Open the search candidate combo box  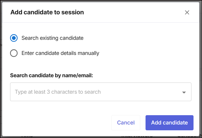click(101, 92)
